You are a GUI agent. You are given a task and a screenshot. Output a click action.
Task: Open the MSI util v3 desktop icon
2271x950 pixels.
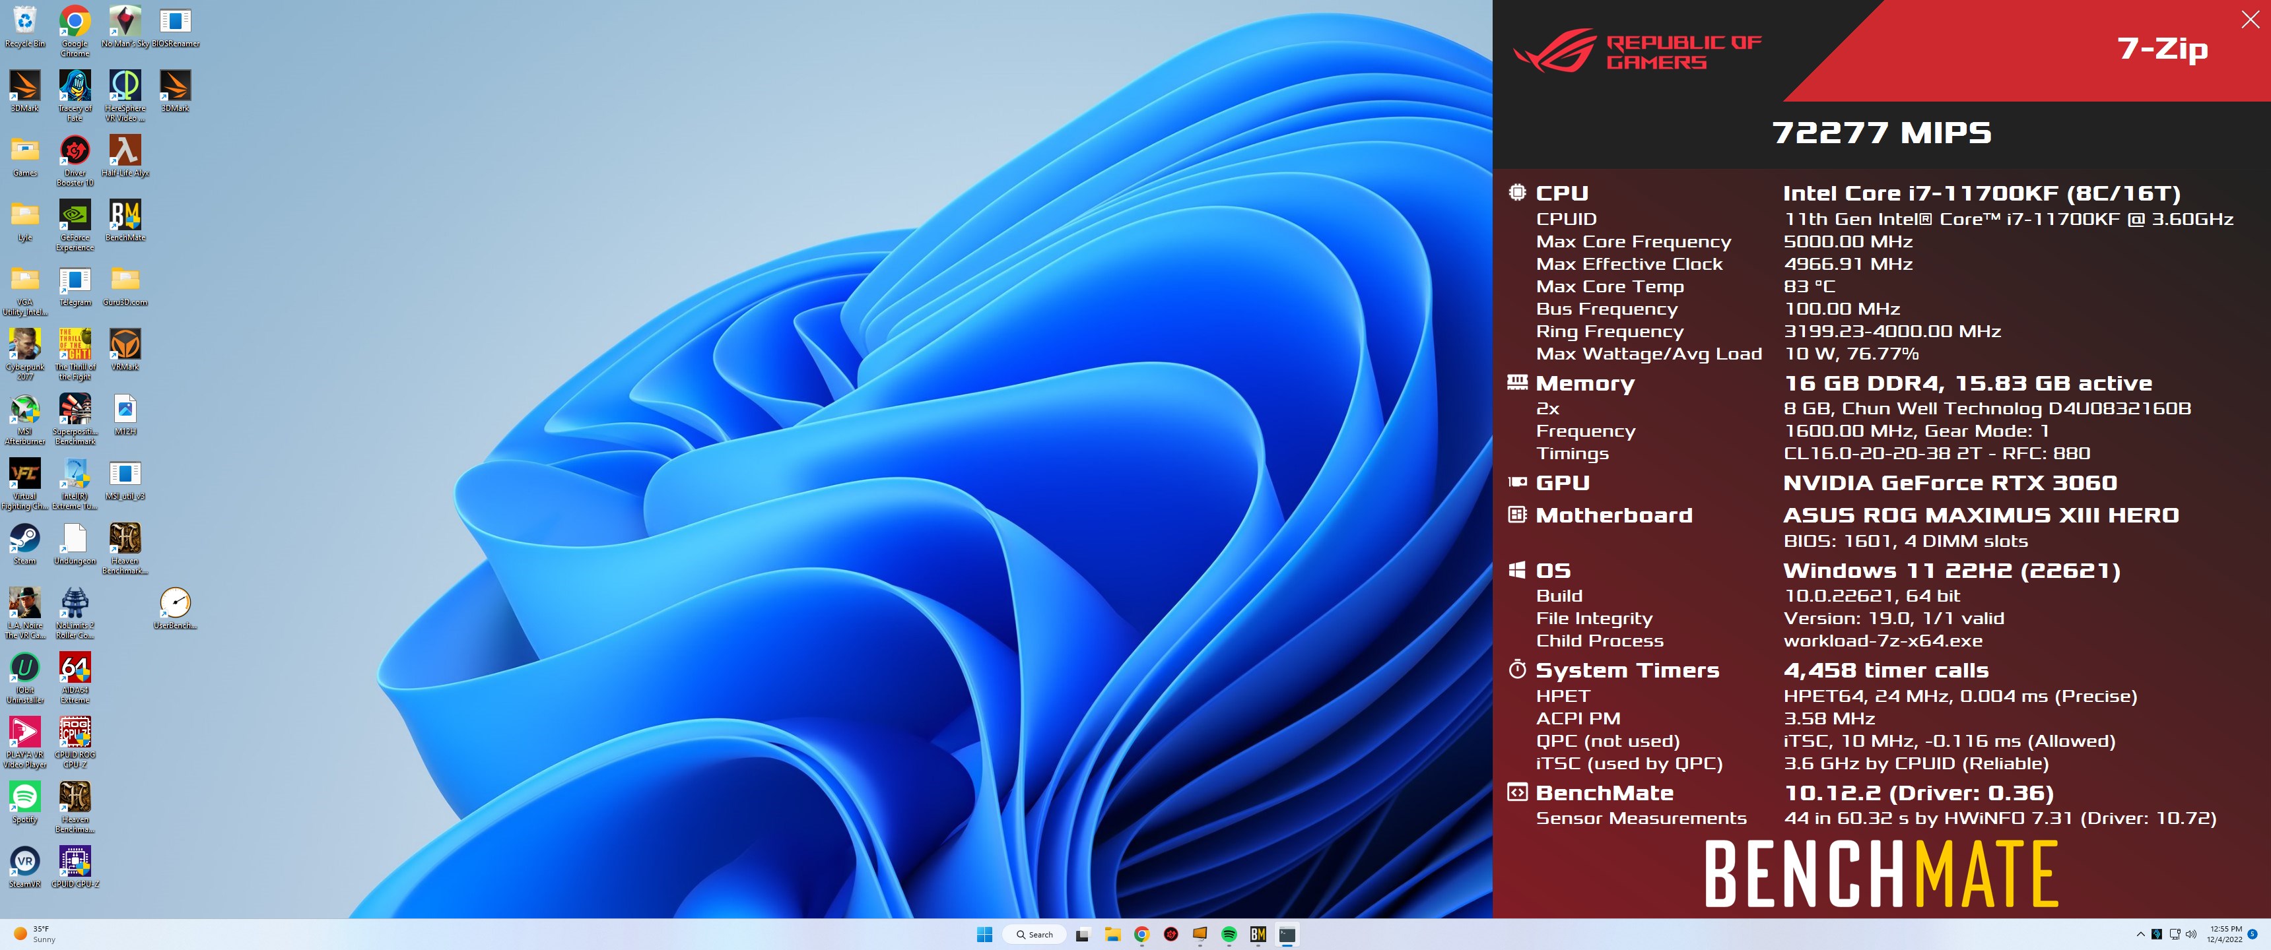[125, 480]
